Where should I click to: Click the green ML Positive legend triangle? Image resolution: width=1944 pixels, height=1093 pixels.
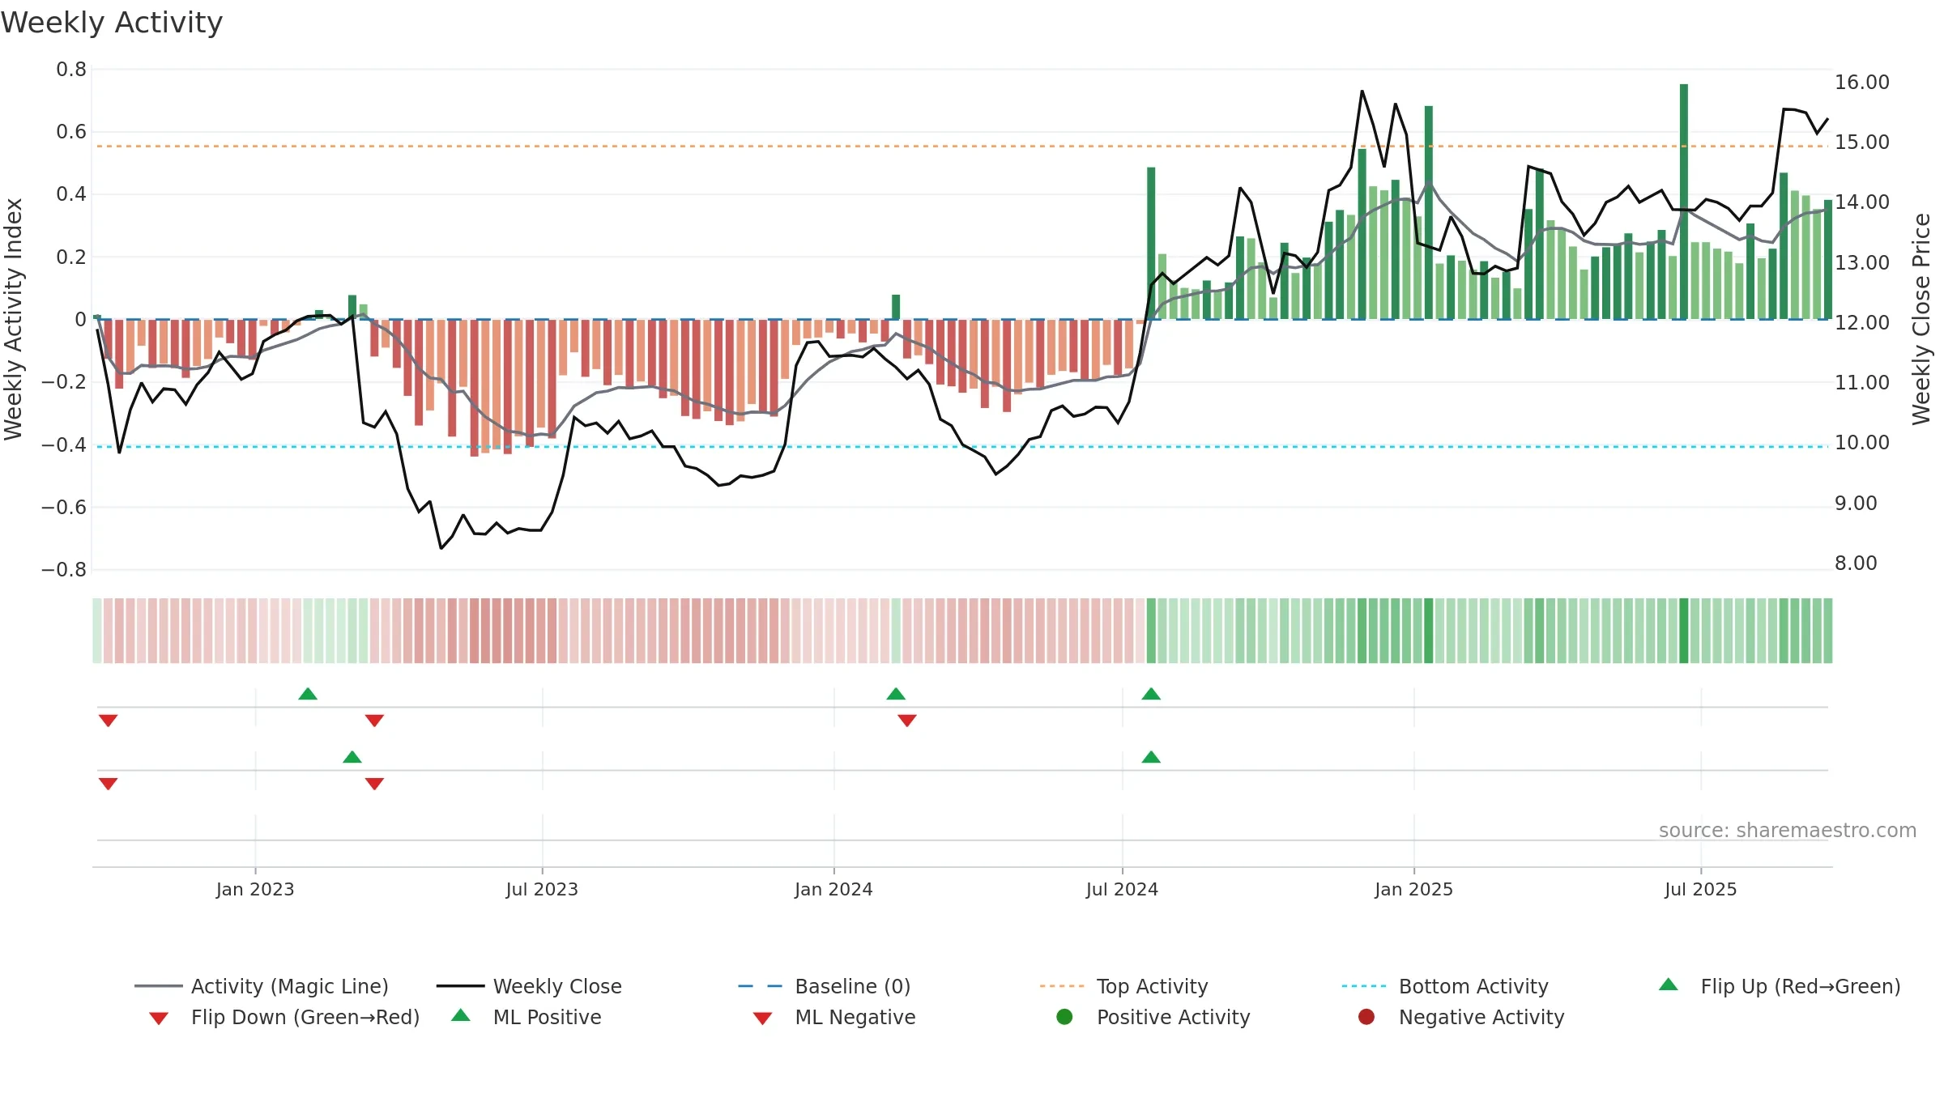pos(461,1015)
